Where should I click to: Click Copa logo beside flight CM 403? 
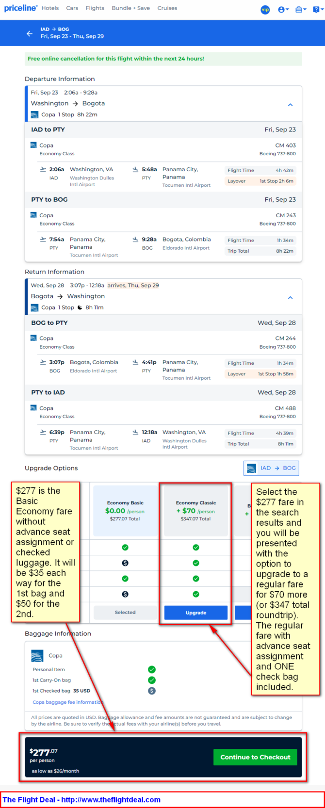[x=33, y=145]
